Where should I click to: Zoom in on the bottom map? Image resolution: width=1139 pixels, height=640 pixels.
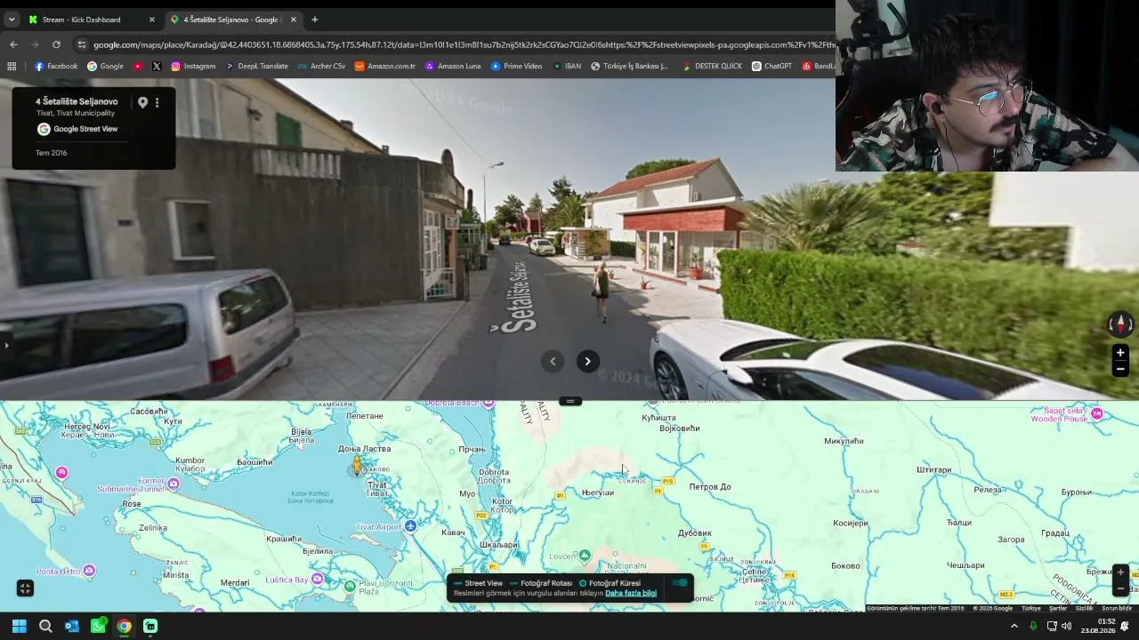(x=1120, y=572)
